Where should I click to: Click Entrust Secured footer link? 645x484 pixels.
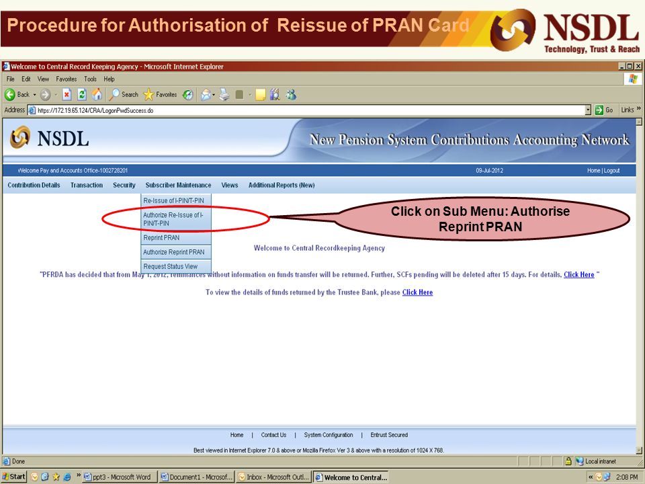389,435
